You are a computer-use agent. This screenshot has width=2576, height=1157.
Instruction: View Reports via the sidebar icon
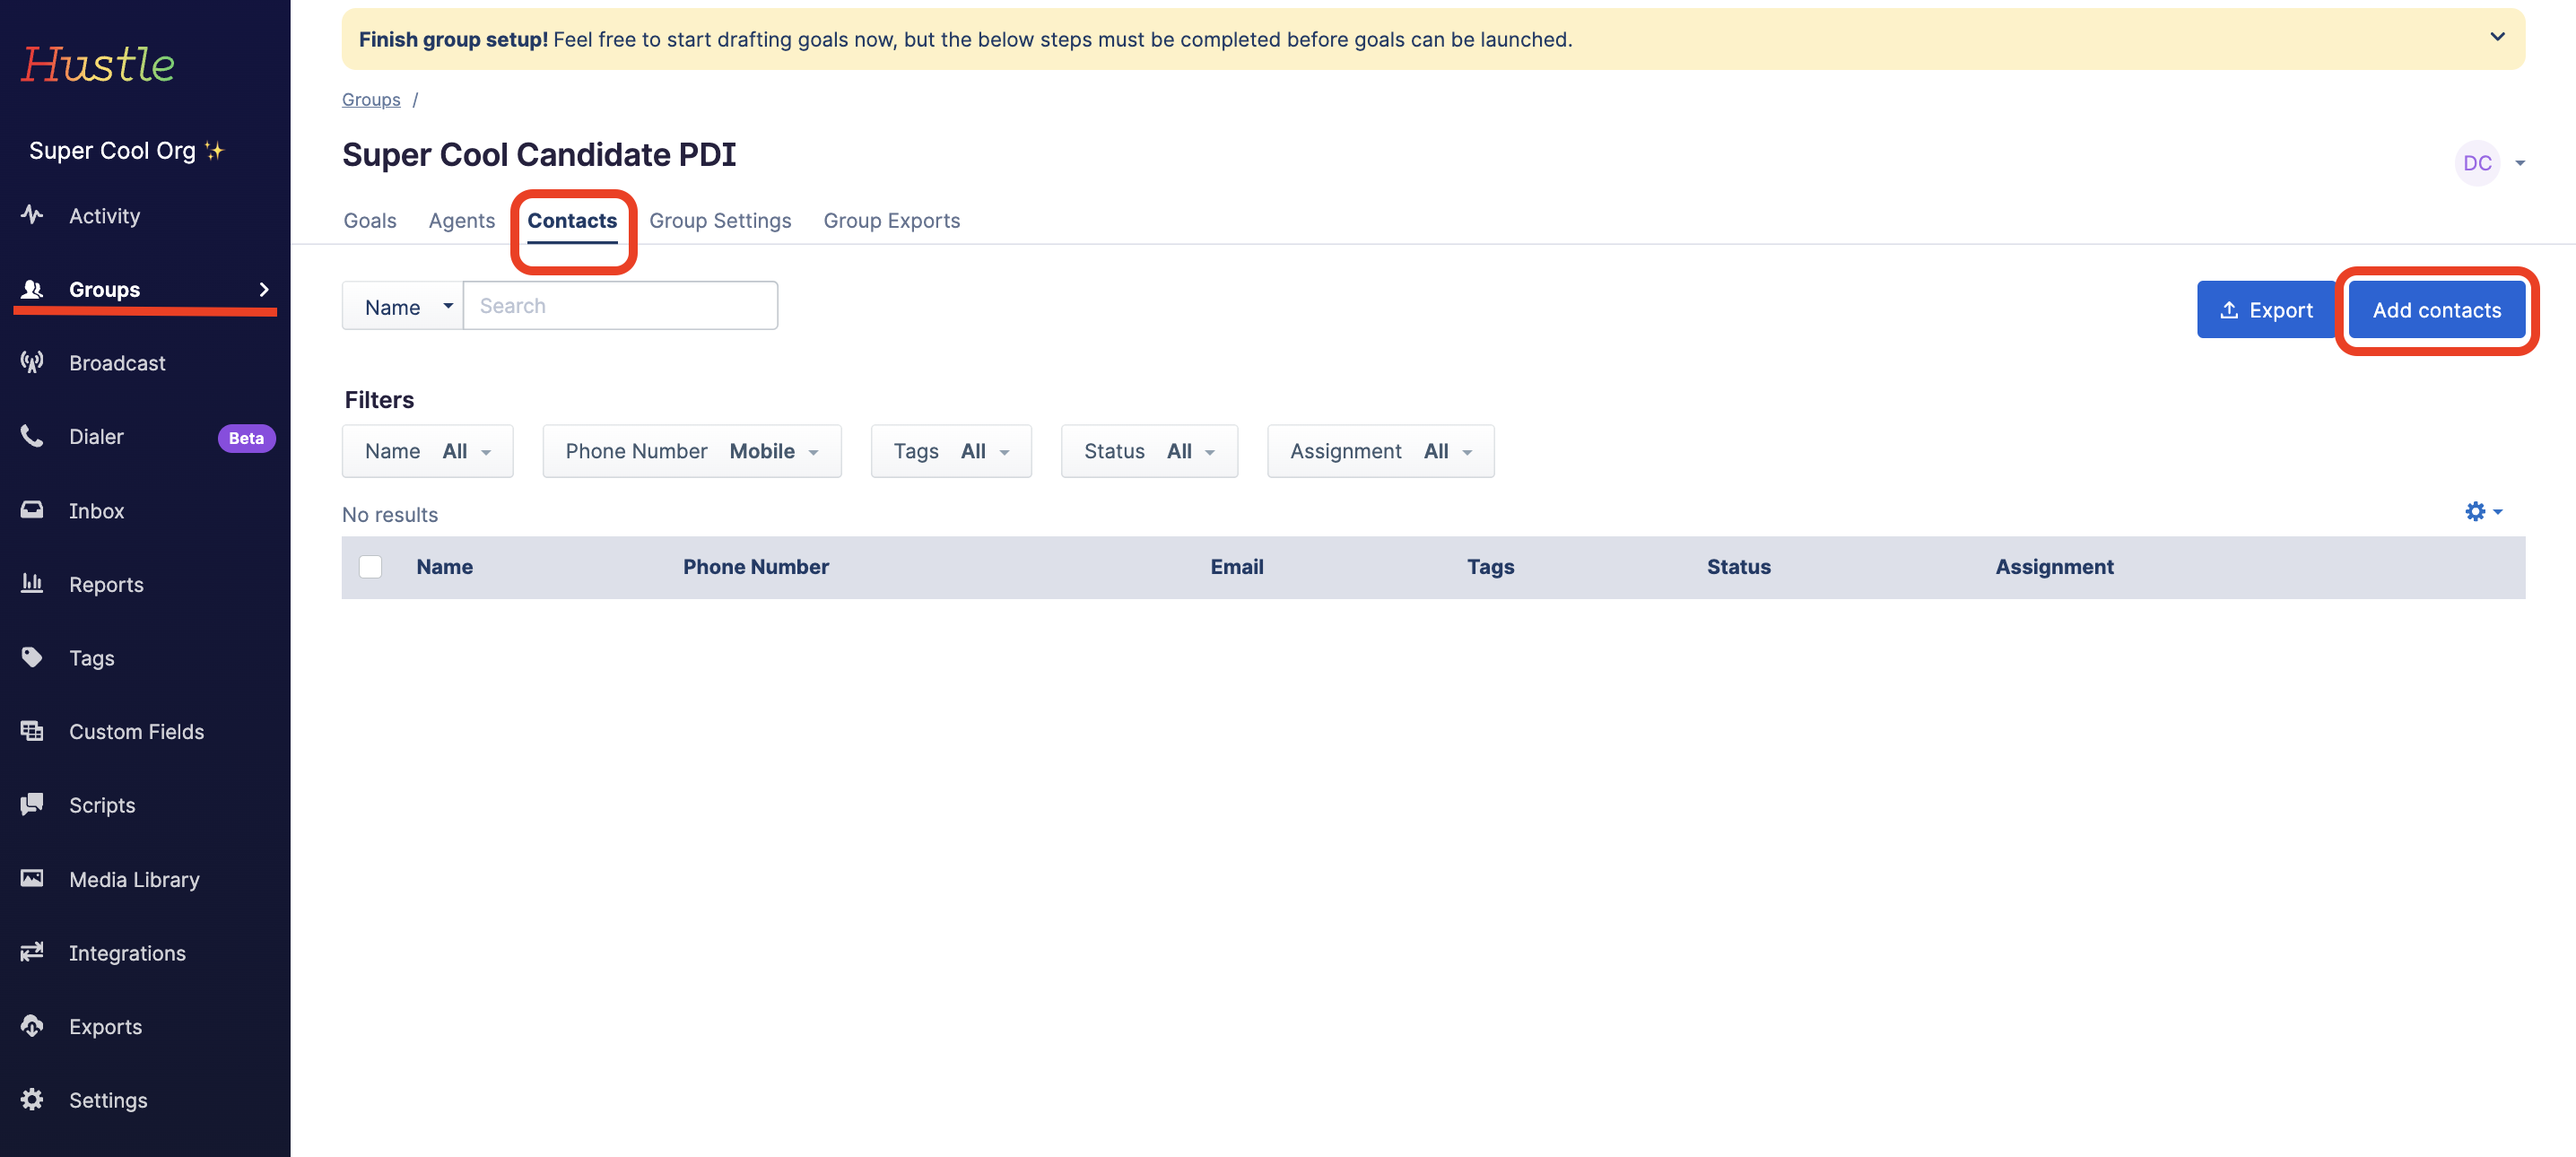click(31, 584)
